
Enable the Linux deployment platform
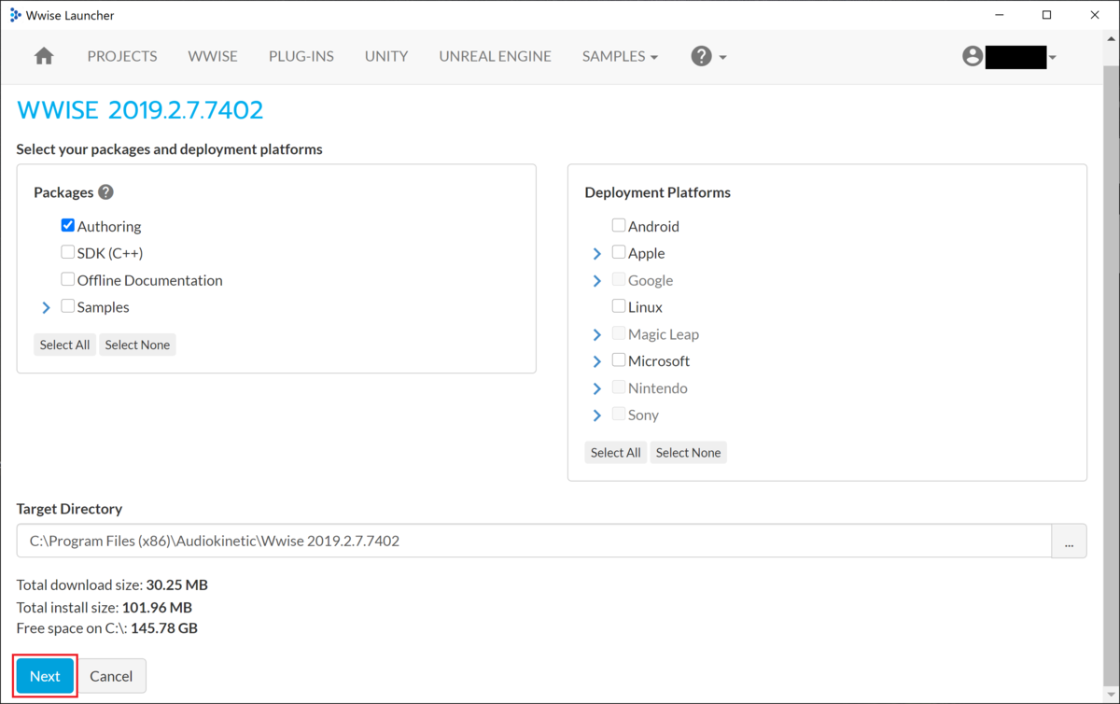(x=618, y=305)
